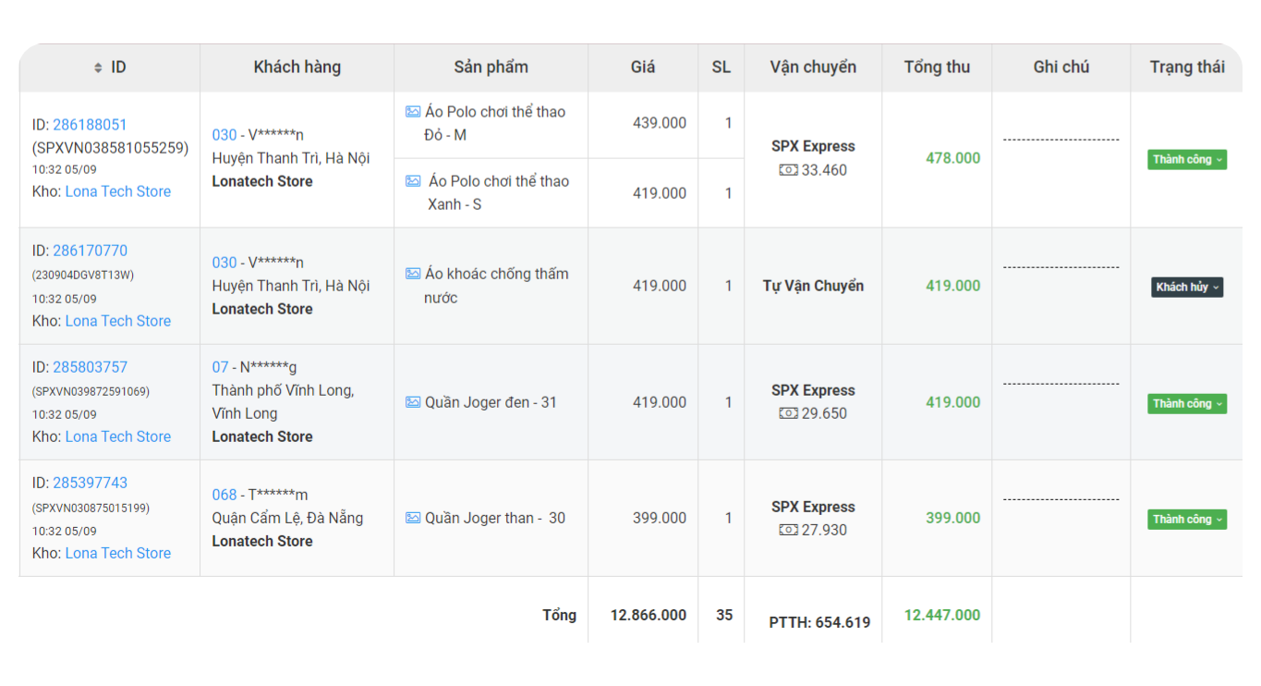Screen dimensions: 1261x686
Task: Click the note field of order 286170770
Action: point(1061,268)
